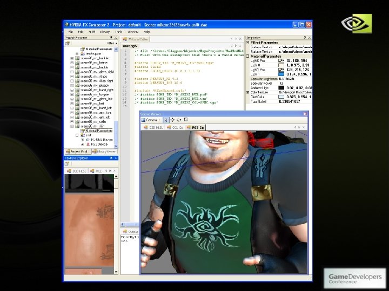Click the zoom extents icon in Scene Viewer toolbar

pyautogui.click(x=186, y=120)
